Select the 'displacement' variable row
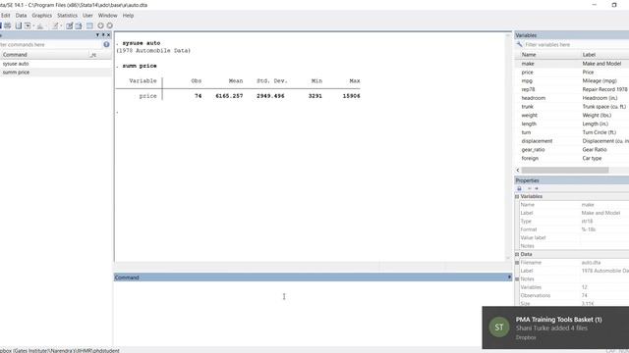 click(572, 141)
